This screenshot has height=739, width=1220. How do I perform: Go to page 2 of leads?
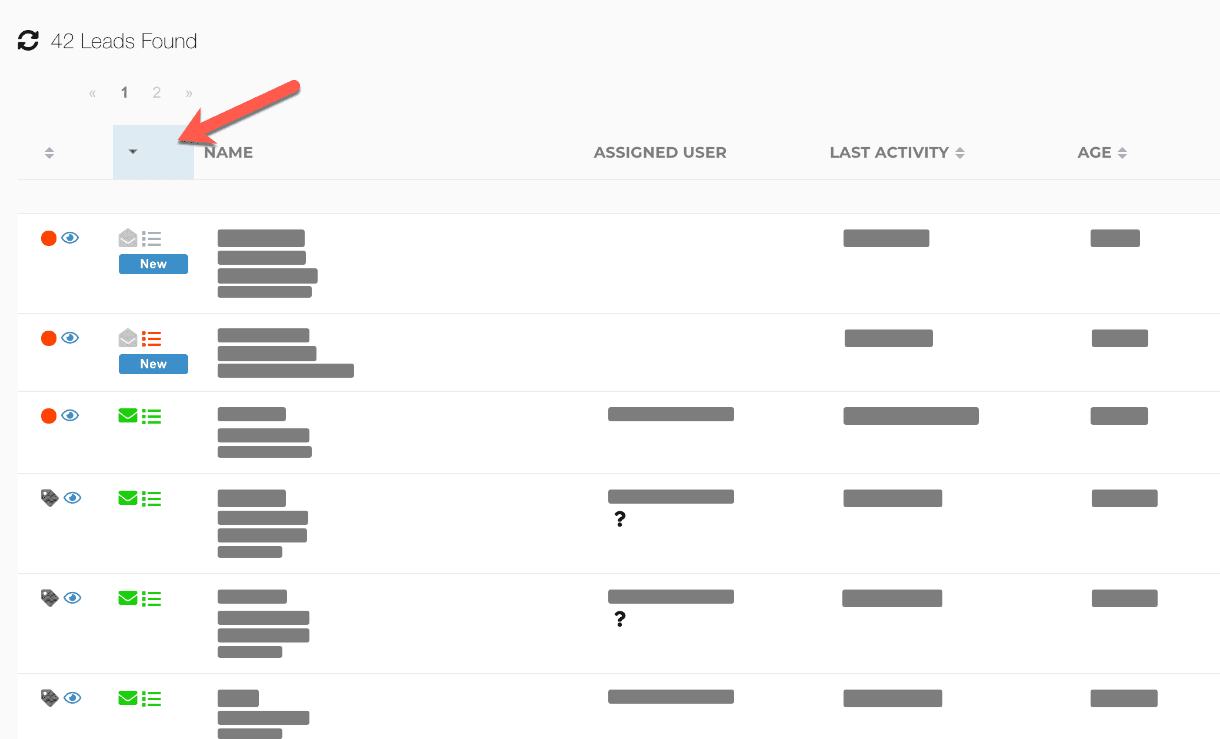tap(156, 92)
